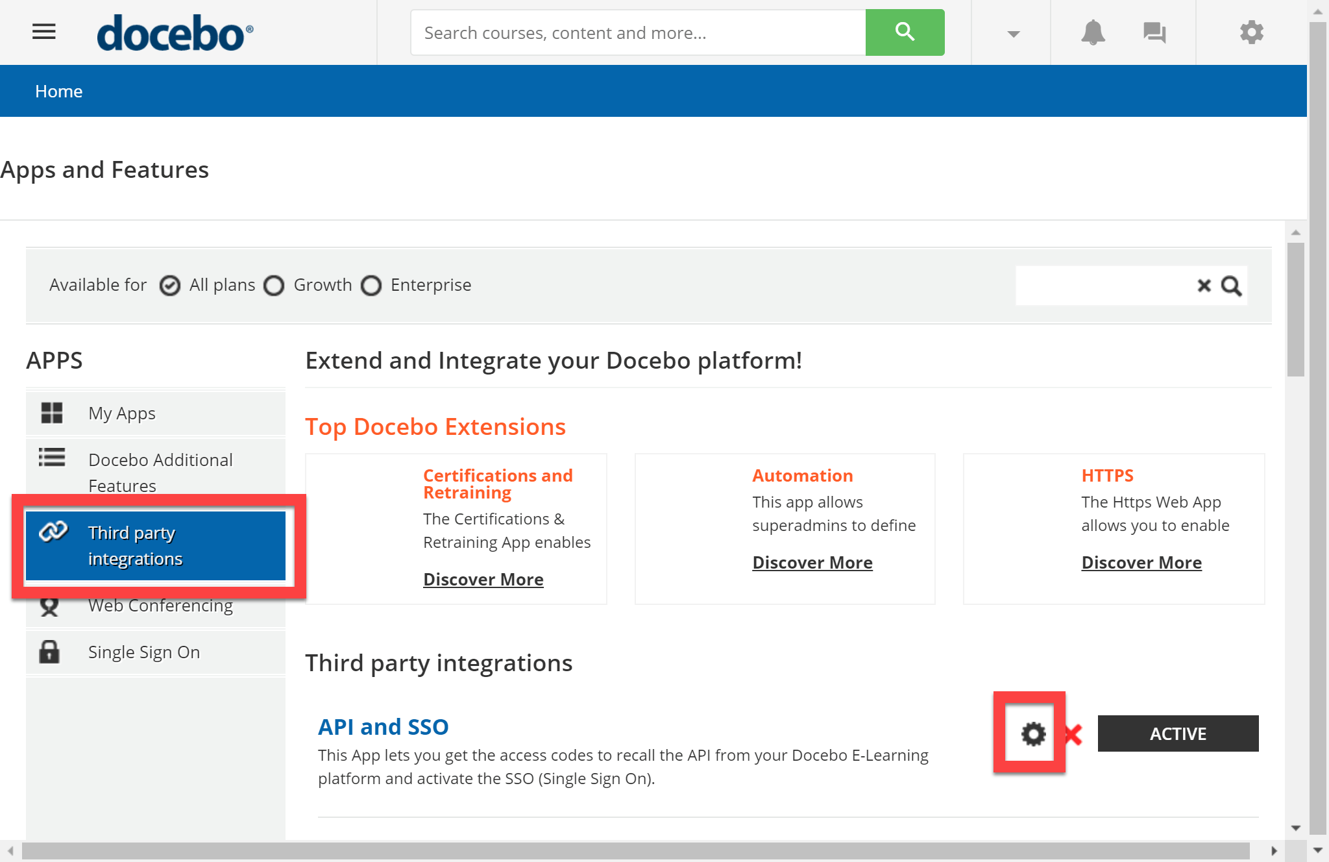This screenshot has width=1329, height=862.
Task: Click the chain link integrations icon
Action: coord(53,532)
